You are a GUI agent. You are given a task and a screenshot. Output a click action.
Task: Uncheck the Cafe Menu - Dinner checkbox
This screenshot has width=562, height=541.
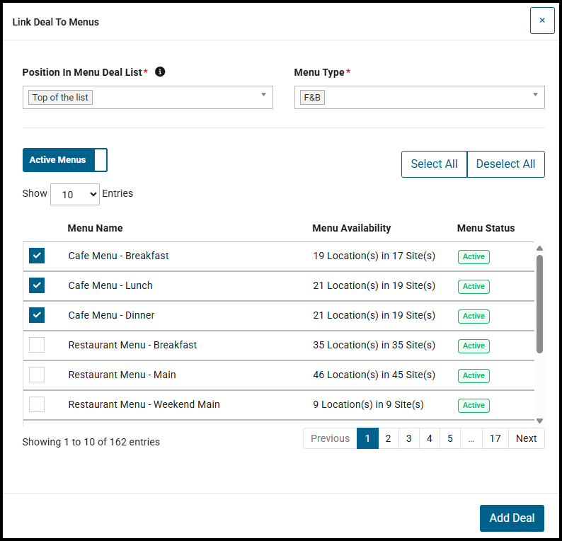(37, 315)
